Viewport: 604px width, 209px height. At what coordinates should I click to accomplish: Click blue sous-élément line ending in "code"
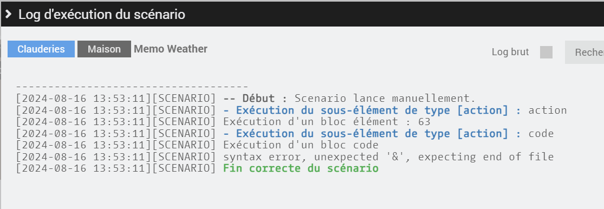pyautogui.click(x=388, y=134)
